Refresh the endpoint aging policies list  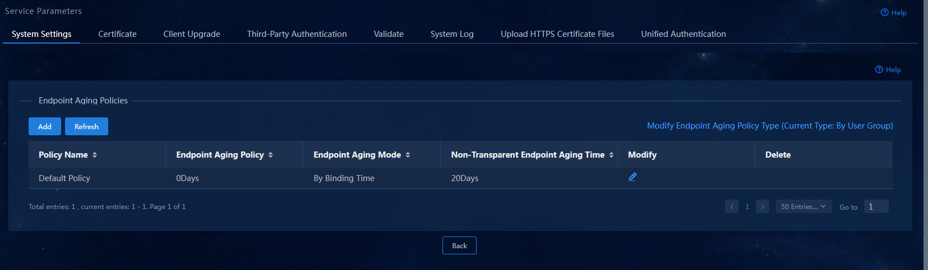(86, 126)
